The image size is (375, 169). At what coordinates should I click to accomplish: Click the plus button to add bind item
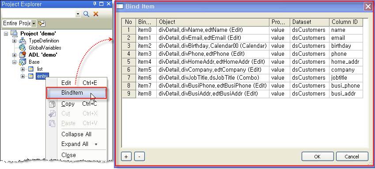tap(126, 157)
